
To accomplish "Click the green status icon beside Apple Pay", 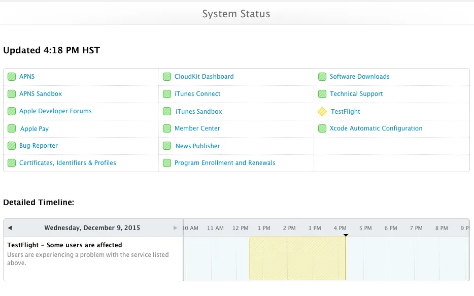I will (12, 129).
